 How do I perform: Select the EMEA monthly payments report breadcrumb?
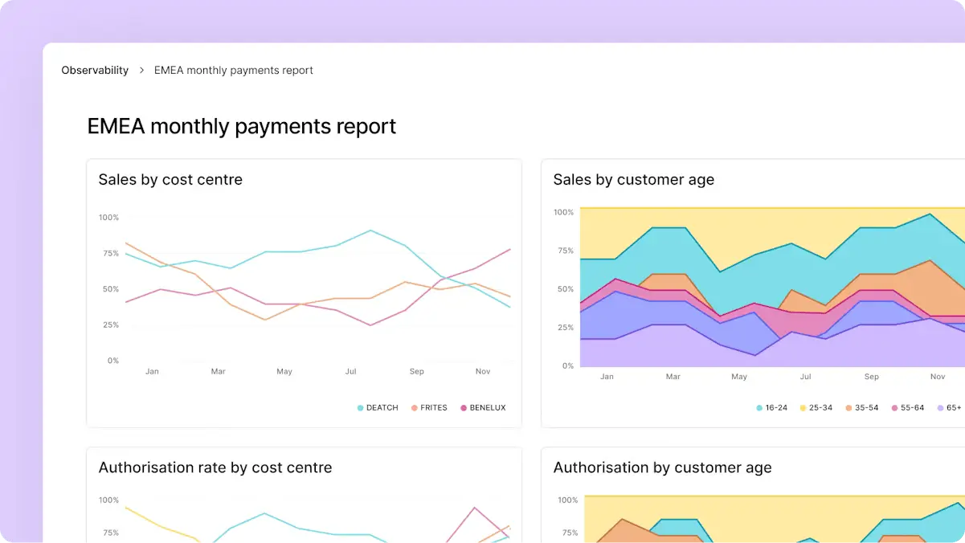point(233,70)
